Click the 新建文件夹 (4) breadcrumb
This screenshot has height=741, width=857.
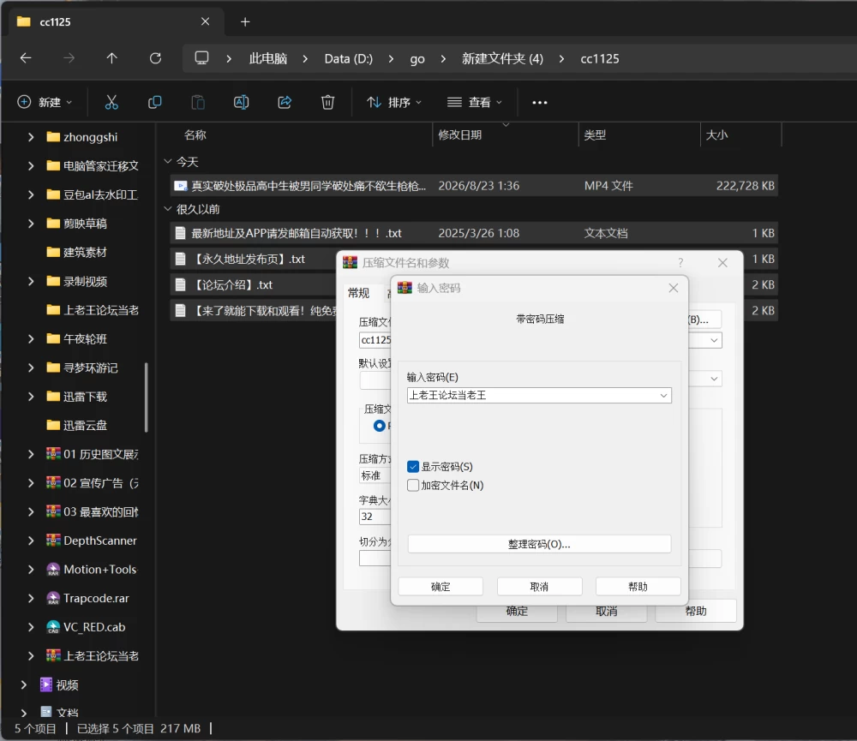point(502,58)
